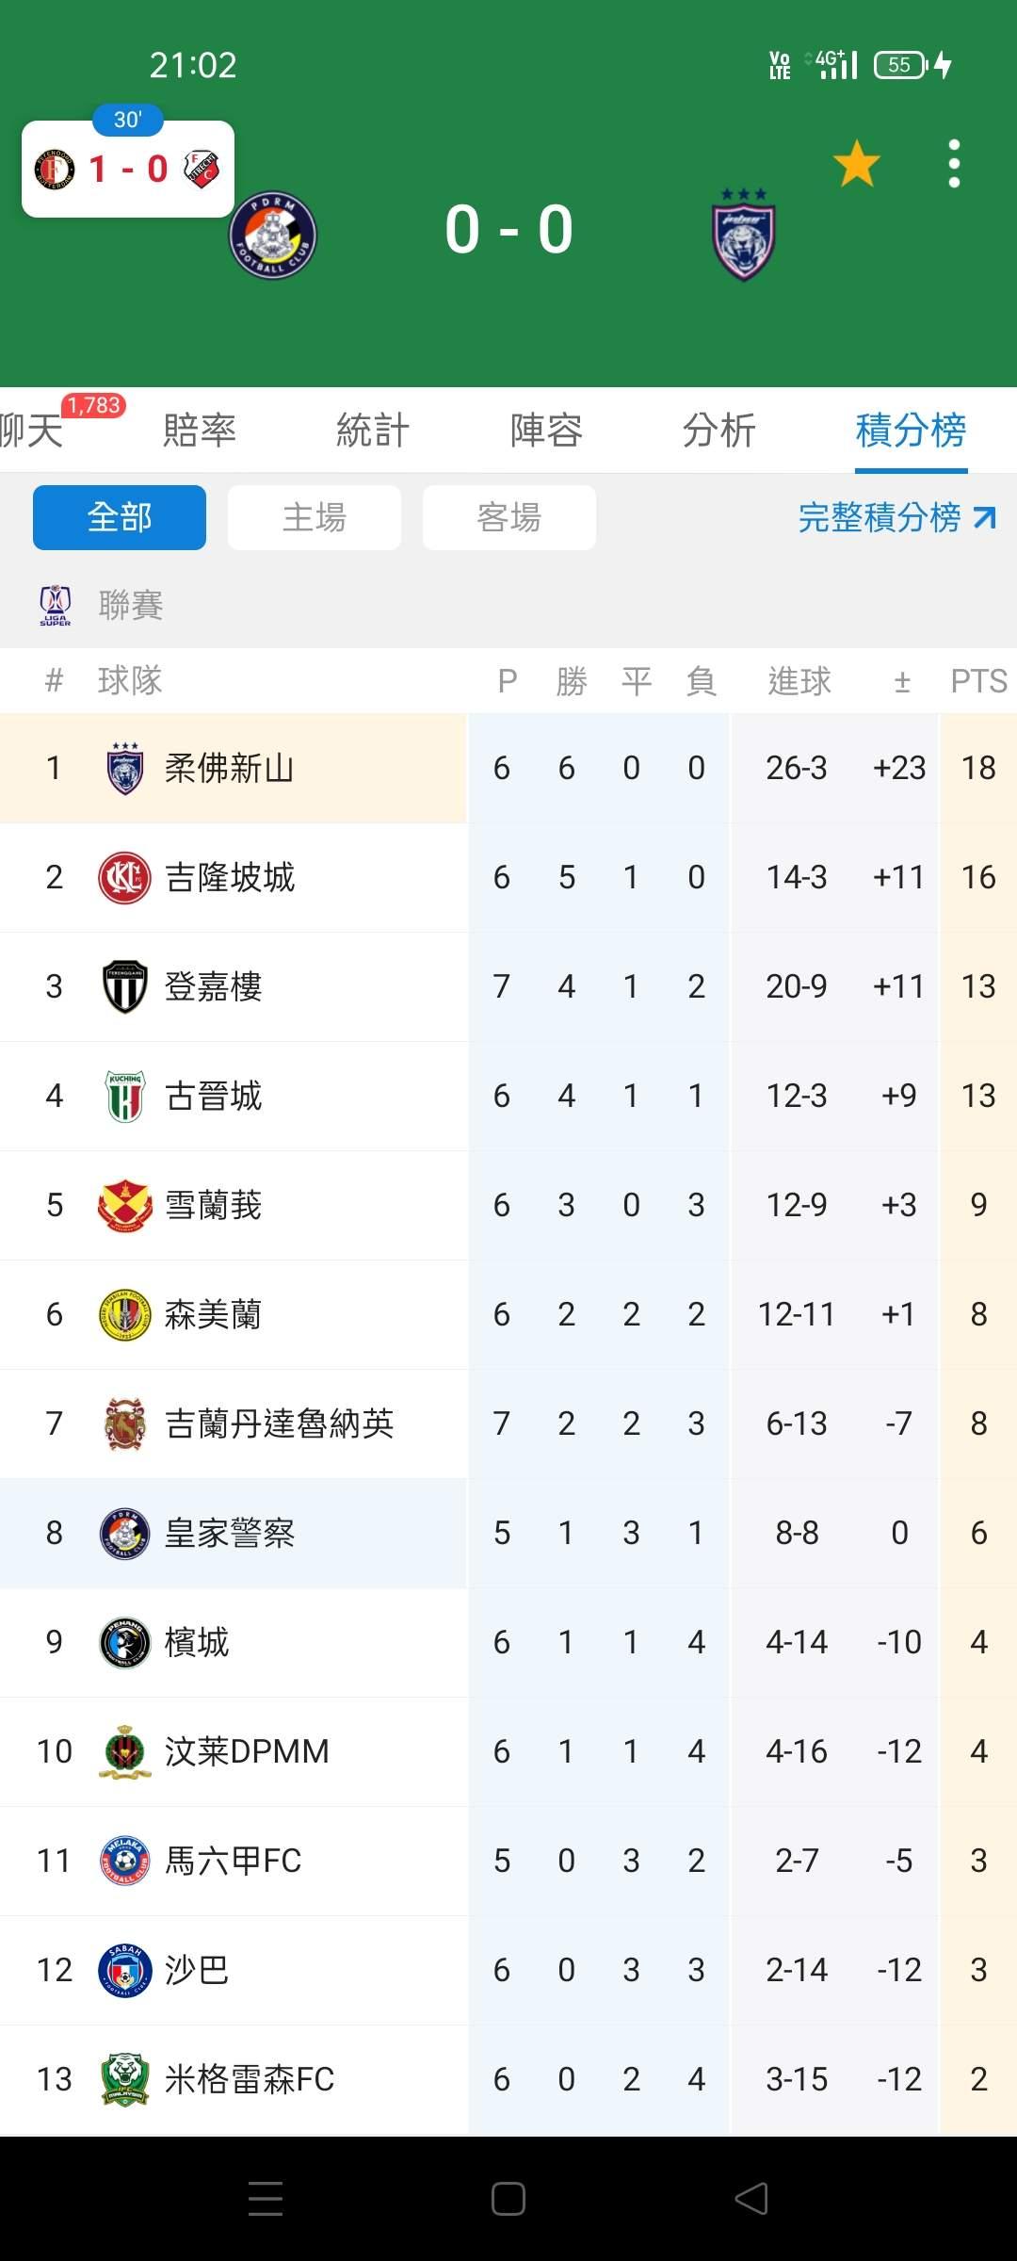Toggle the yellow favorite star

[856, 164]
